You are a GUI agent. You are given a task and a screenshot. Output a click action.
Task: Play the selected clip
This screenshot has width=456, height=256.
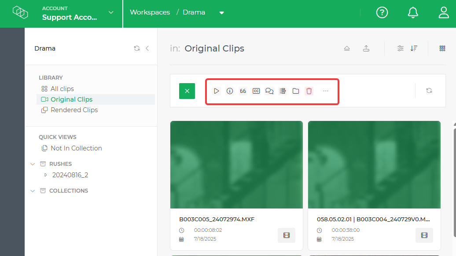tap(217, 91)
